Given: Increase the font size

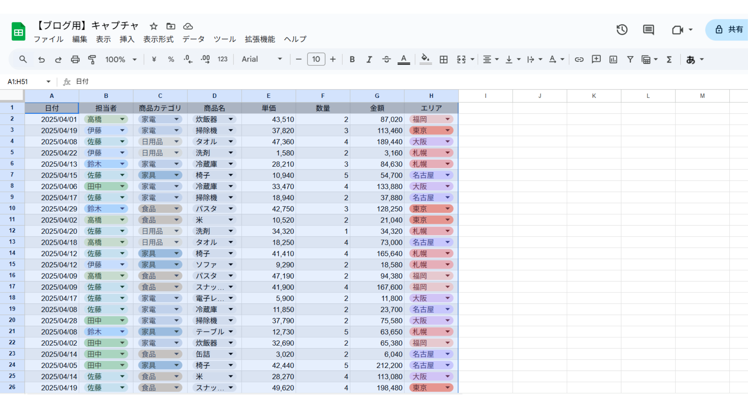Looking at the screenshot, I should [333, 59].
